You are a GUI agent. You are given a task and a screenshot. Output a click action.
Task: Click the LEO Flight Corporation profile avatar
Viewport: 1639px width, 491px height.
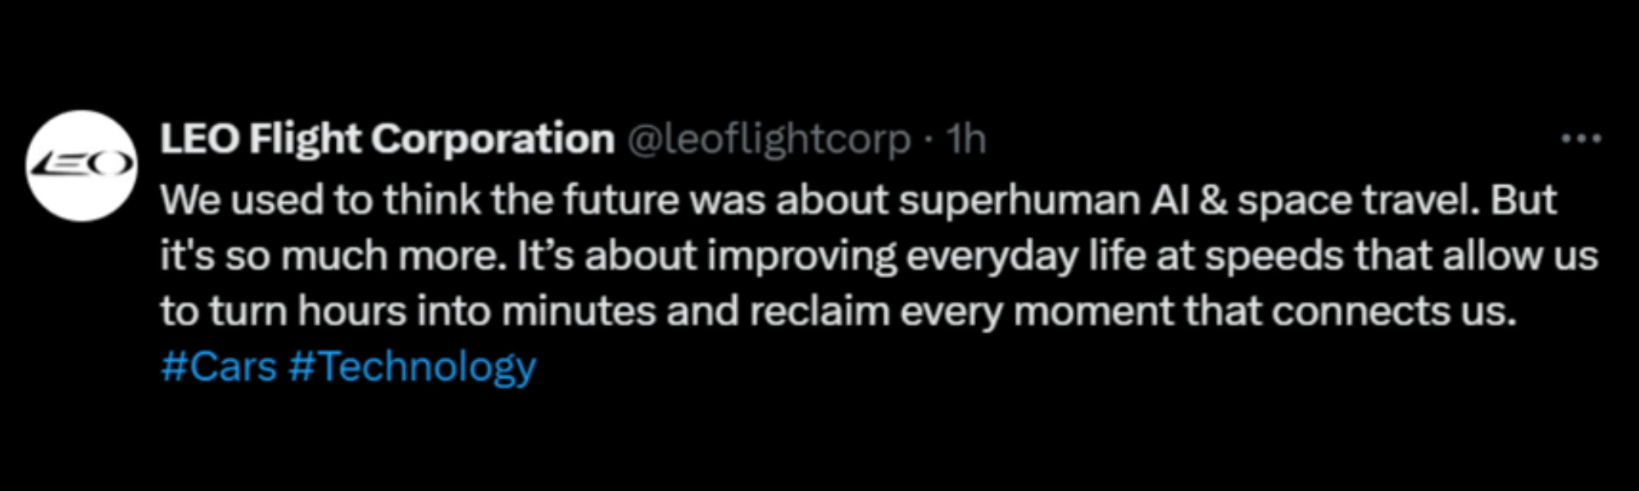81,166
